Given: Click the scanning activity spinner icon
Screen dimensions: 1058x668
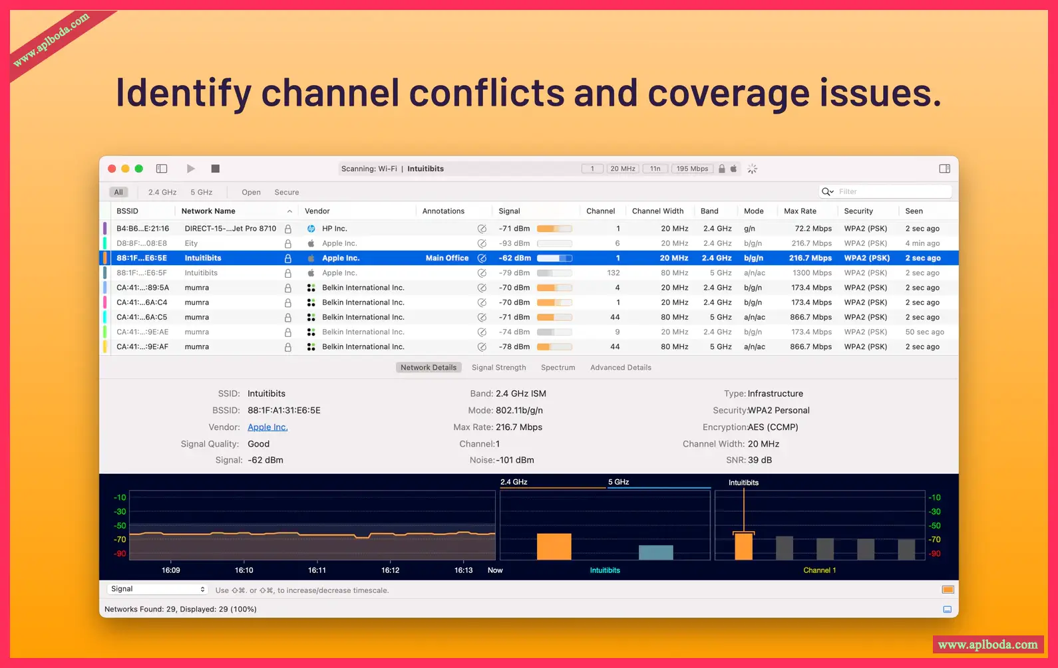Looking at the screenshot, I should click(753, 169).
